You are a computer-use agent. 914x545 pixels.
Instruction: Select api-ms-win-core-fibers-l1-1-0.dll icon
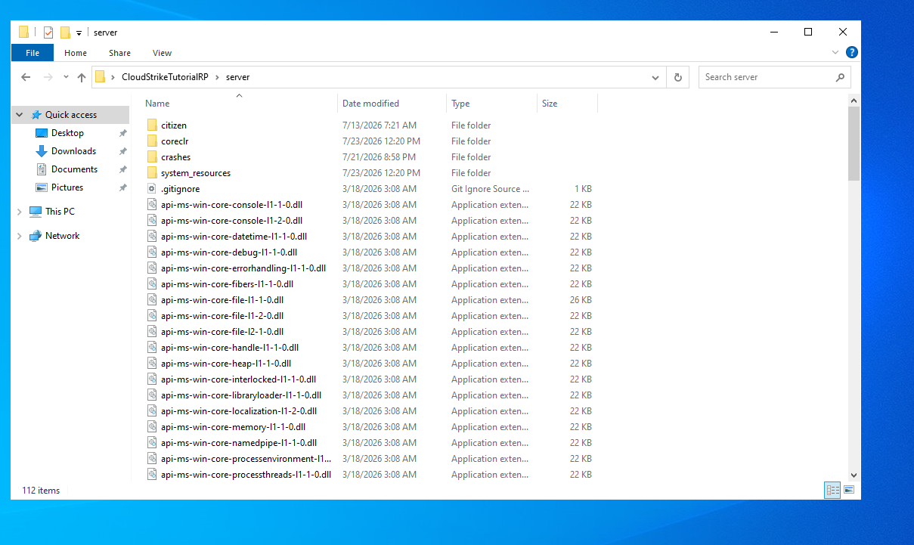click(151, 284)
